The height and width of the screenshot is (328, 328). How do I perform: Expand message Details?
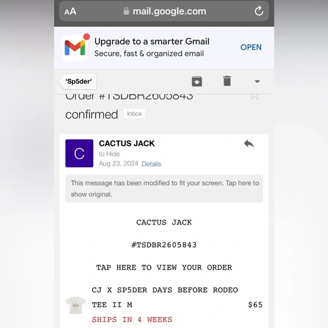[152, 164]
